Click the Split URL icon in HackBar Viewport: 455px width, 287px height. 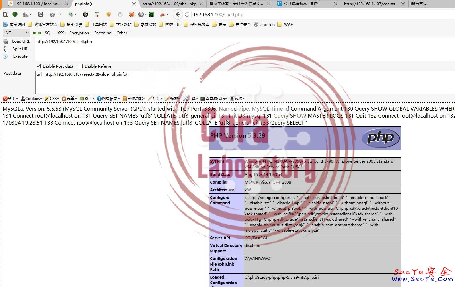click(x=5, y=49)
